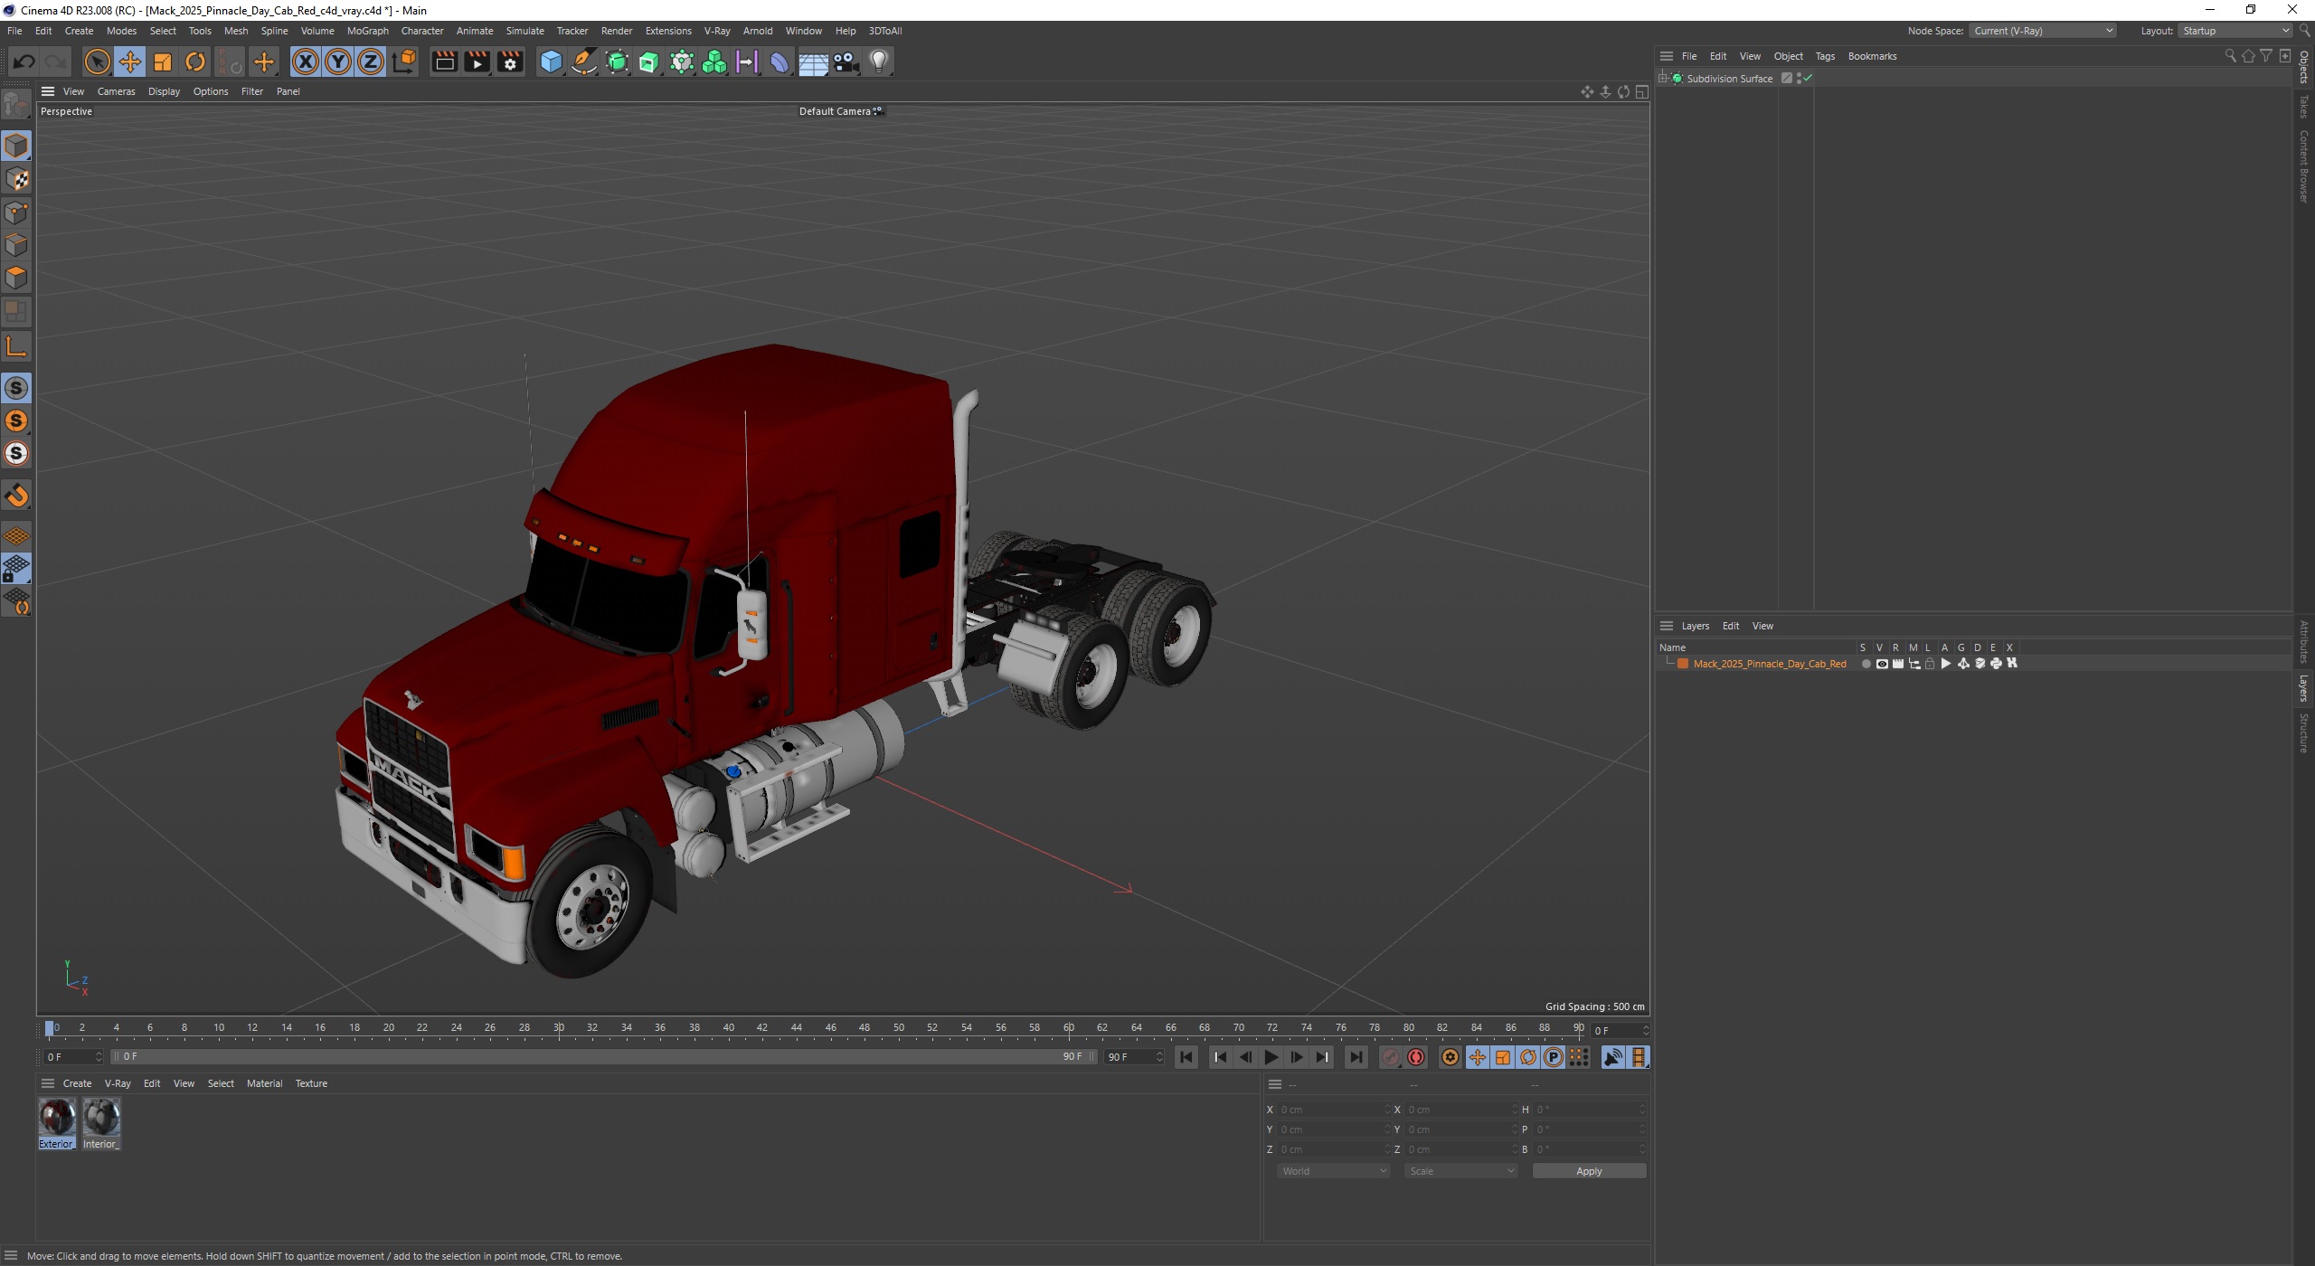Click the Enable Axis L-shaped icon
Image resolution: width=2315 pixels, height=1266 pixels.
click(16, 346)
